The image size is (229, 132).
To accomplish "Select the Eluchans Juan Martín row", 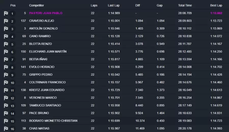I will [48, 52].
